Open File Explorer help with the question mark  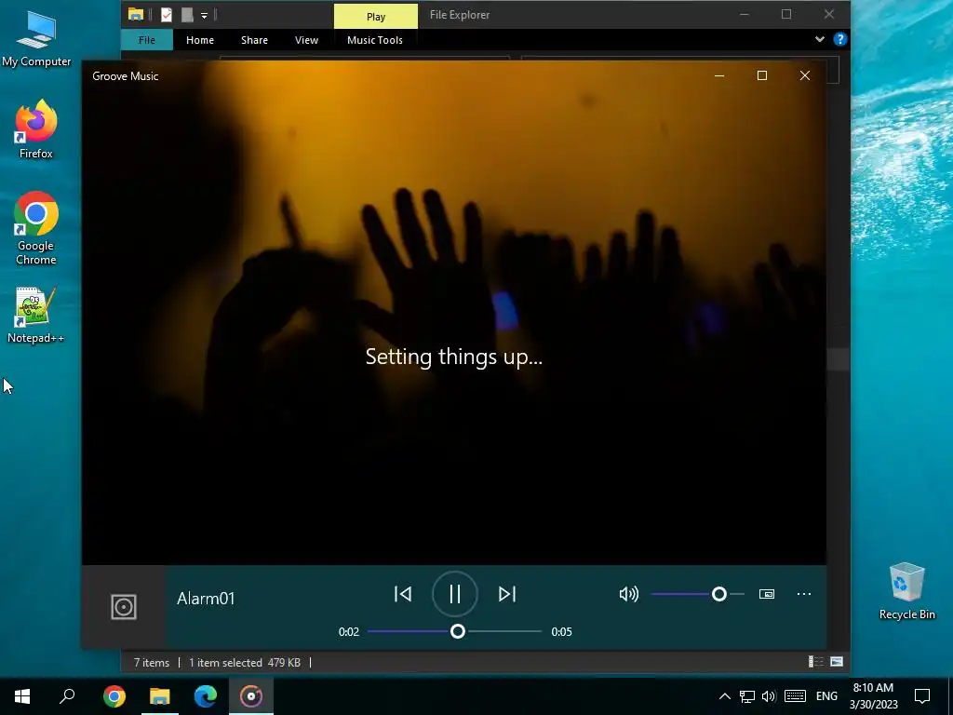pos(840,39)
